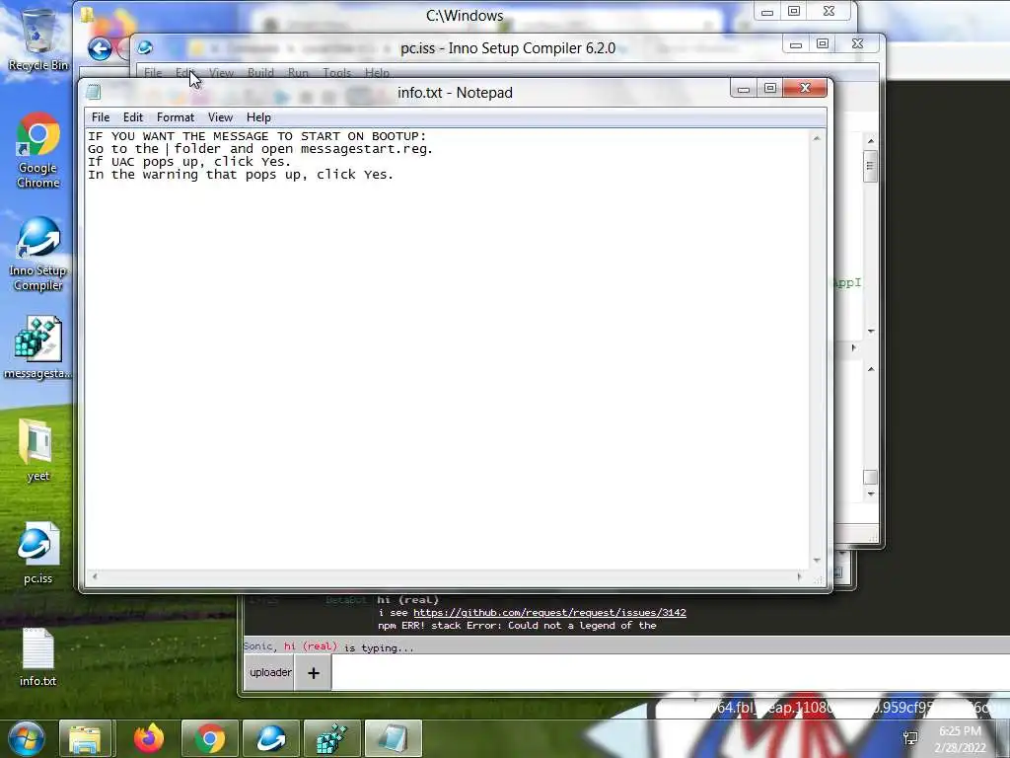Open the Tools menu in Inno Setup Compiler
The image size is (1010, 758).
click(x=336, y=73)
